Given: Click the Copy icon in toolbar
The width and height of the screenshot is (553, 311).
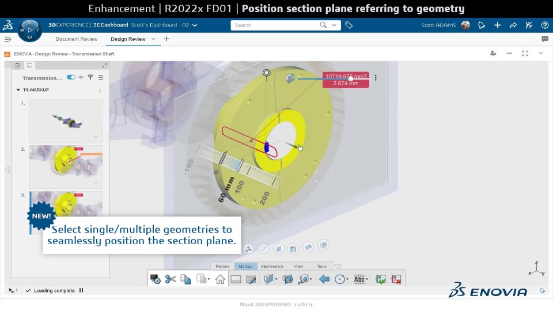Looking at the screenshot, I should click(x=185, y=279).
